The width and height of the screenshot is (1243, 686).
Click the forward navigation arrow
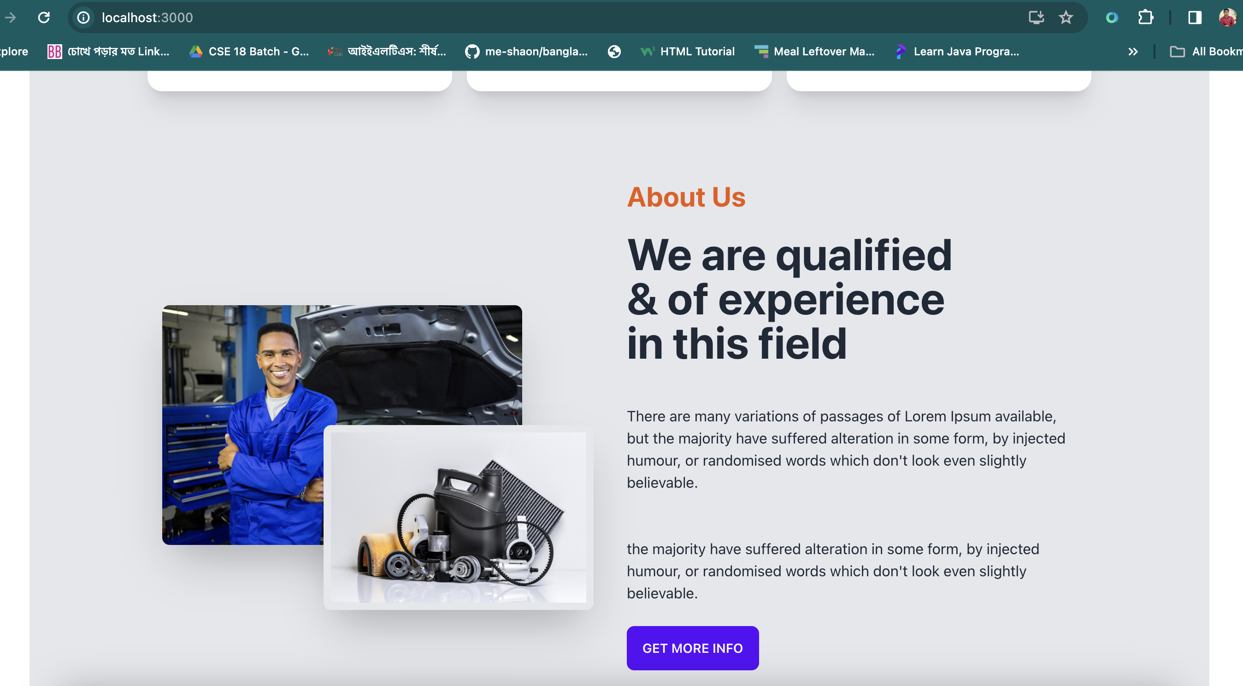coord(11,18)
